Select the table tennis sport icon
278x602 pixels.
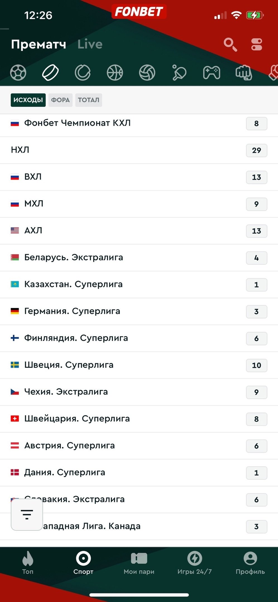point(179,73)
